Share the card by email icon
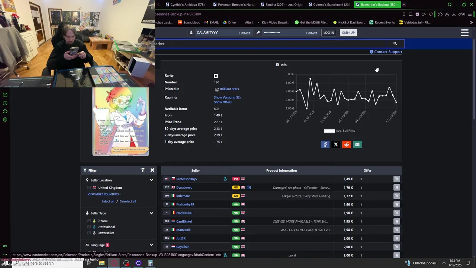The height and width of the screenshot is (268, 476). pos(357,144)
